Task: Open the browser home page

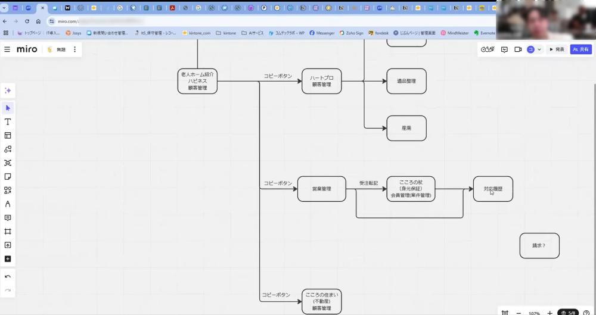Action: [38, 21]
